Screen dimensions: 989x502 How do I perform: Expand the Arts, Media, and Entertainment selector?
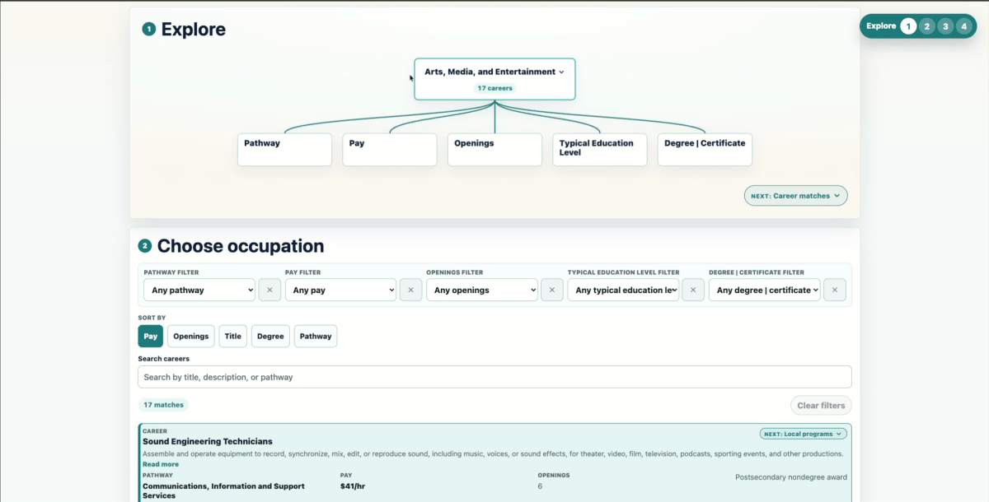tap(494, 79)
